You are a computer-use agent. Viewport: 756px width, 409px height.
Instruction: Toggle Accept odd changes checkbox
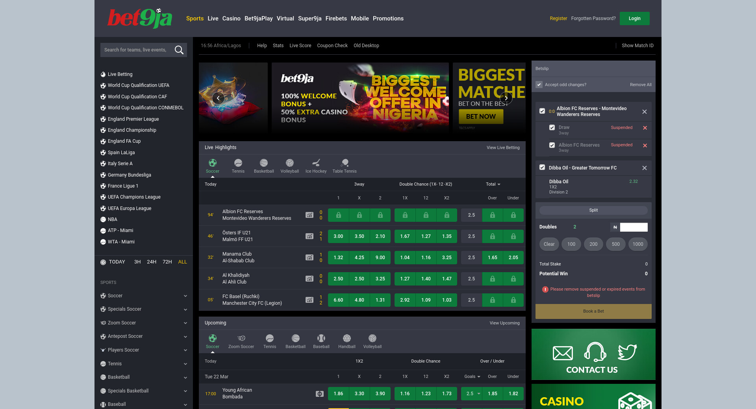(539, 85)
